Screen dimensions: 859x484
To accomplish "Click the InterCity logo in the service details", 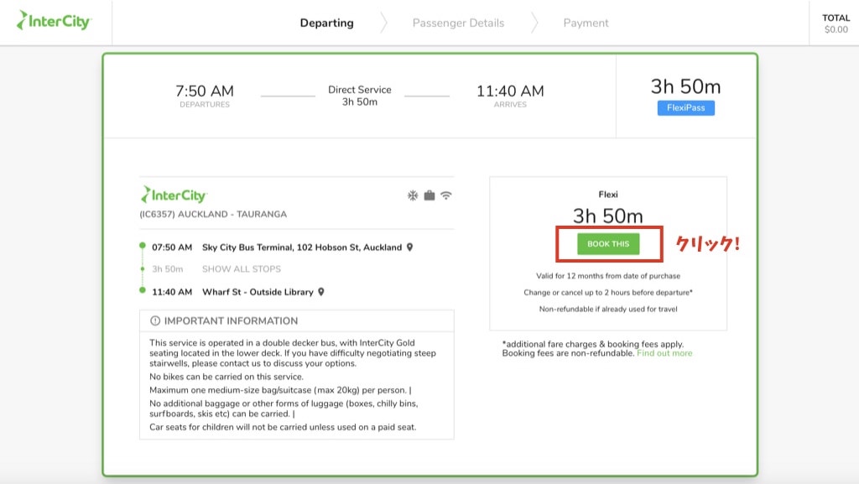I will pyautogui.click(x=174, y=195).
